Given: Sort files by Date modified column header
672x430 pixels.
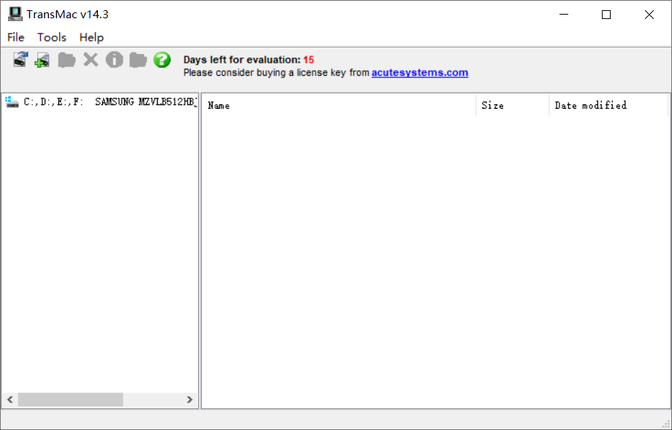Looking at the screenshot, I should click(x=590, y=106).
